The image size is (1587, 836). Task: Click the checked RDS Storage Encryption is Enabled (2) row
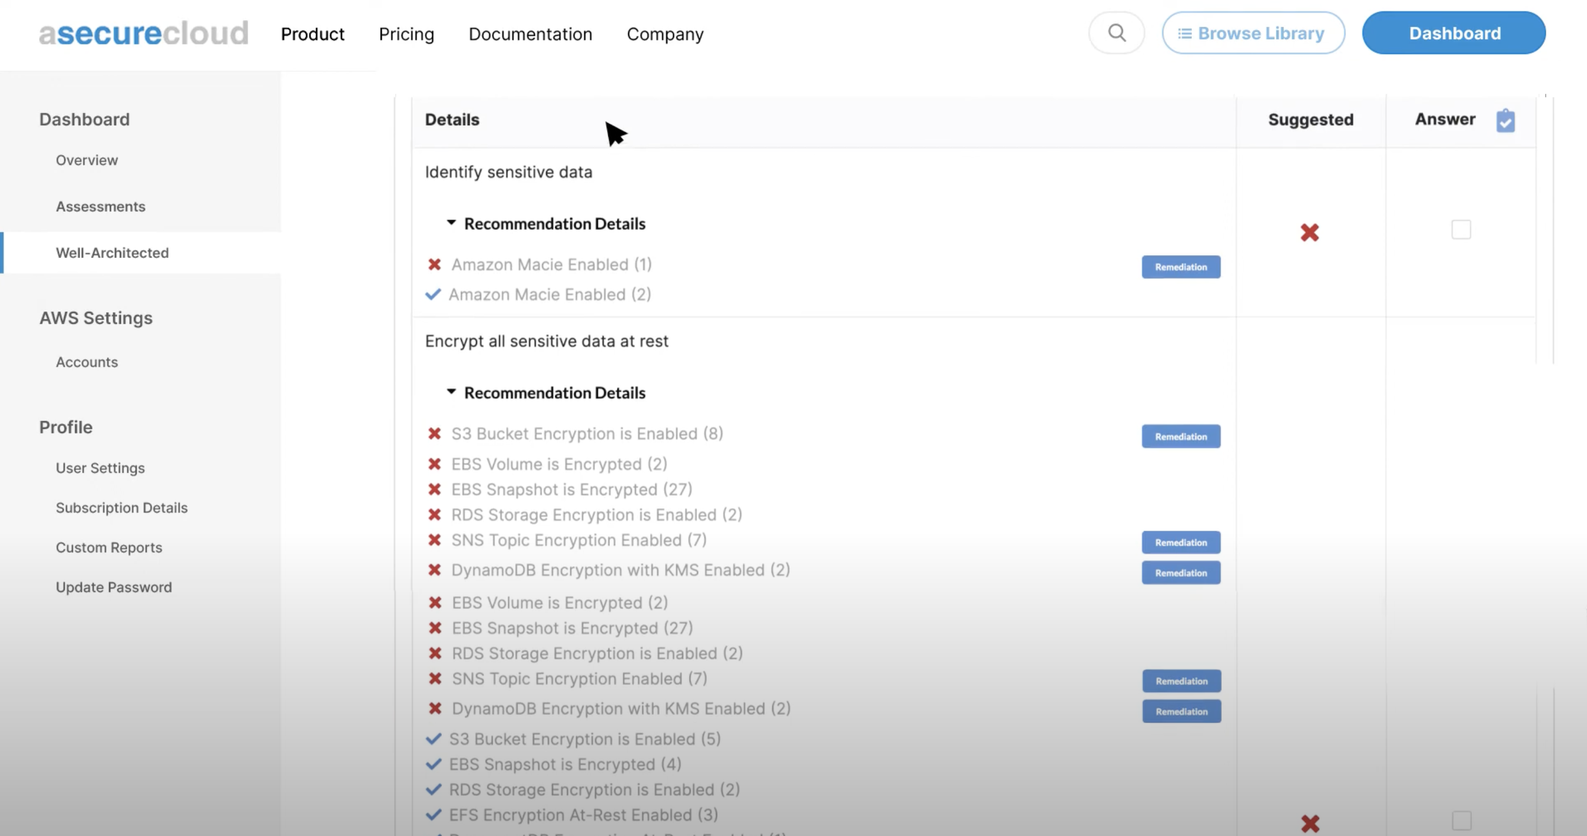[594, 789]
